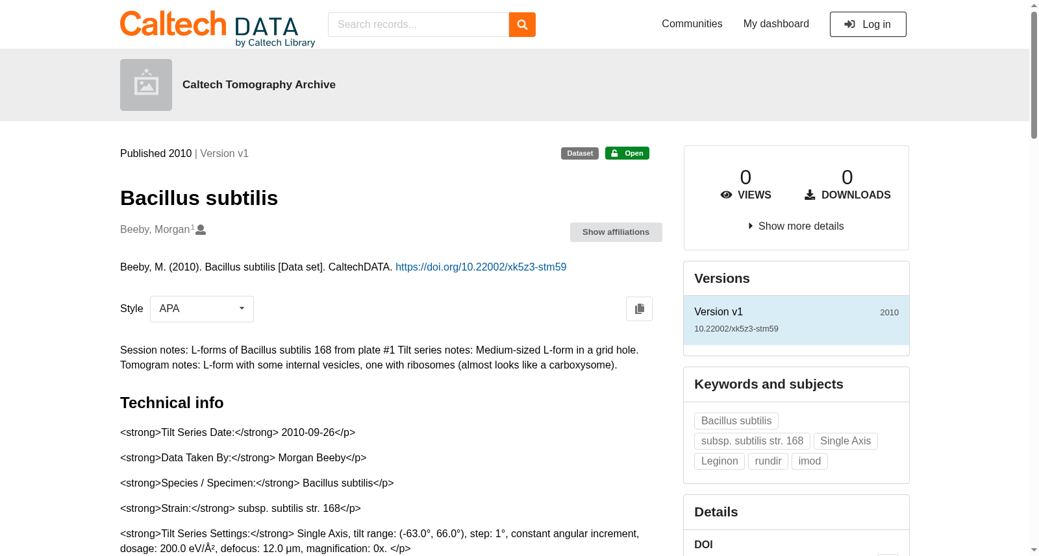Click the person icon beside Beeby, Morgan

[201, 230]
